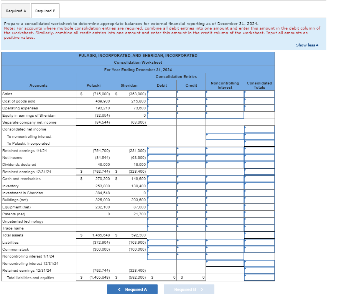Click Patents (net) debit cell
Screen dimensions: 344x294
pos(162,214)
